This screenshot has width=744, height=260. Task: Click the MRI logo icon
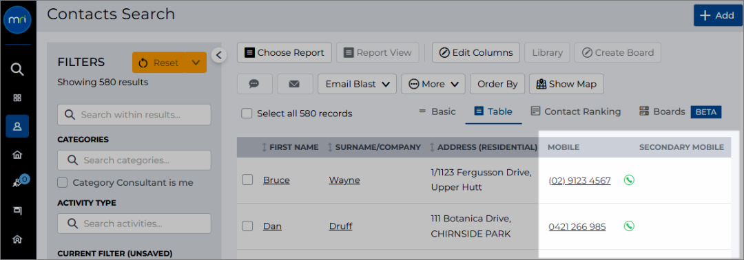17,19
